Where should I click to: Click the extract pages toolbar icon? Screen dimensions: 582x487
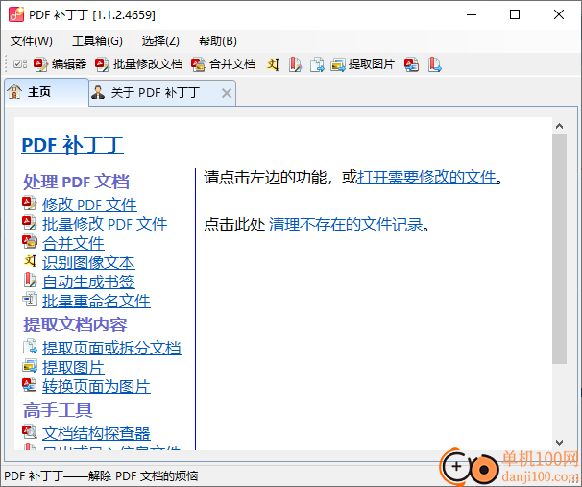[317, 64]
